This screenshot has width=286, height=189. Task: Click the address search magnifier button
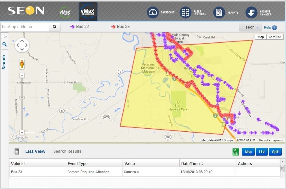coord(55,27)
